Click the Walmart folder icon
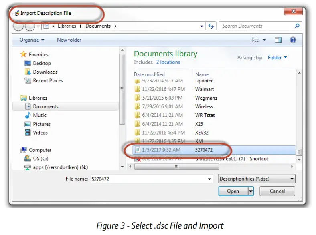Screen dimensions: 316x235 137,89
